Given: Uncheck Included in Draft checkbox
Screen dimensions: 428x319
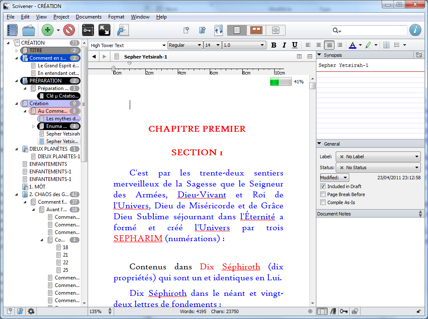Looking at the screenshot, I should click(323, 186).
